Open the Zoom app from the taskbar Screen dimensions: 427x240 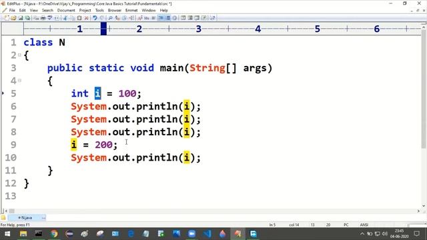[191, 234]
